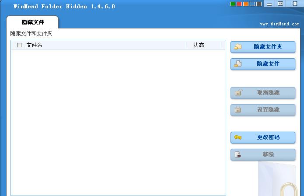
Task: Choose the dark gray theme color swatch
Action: (259, 4)
